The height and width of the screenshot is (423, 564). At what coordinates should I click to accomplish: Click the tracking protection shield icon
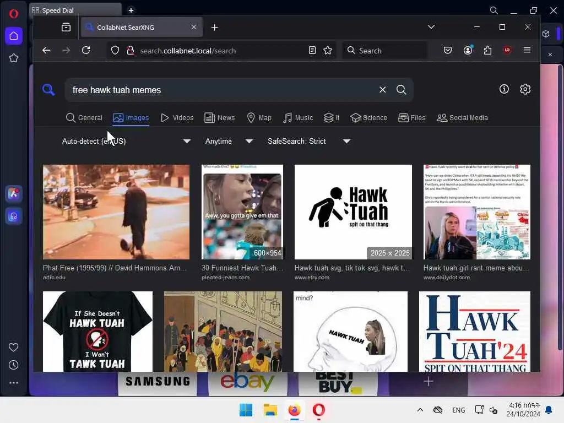[115, 50]
